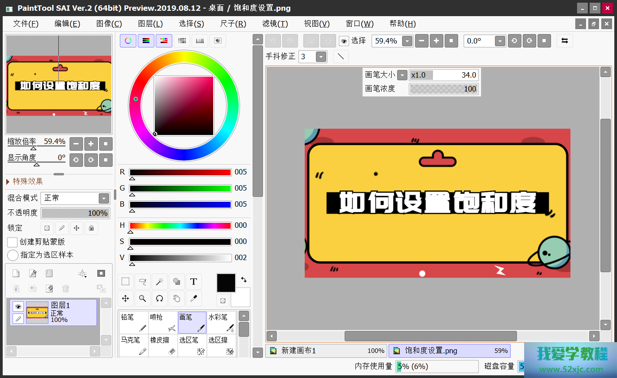Open the 滤镜(T) menu
This screenshot has height=378, width=617.
(275, 24)
